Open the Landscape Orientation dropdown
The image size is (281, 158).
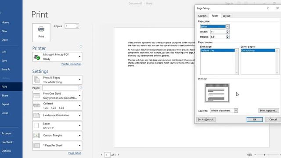[x=57, y=115]
